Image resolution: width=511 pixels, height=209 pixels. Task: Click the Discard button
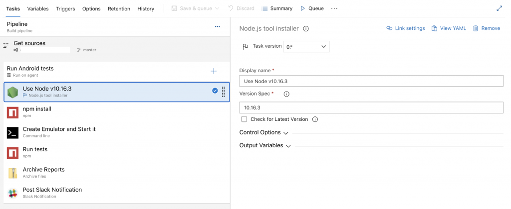241,8
